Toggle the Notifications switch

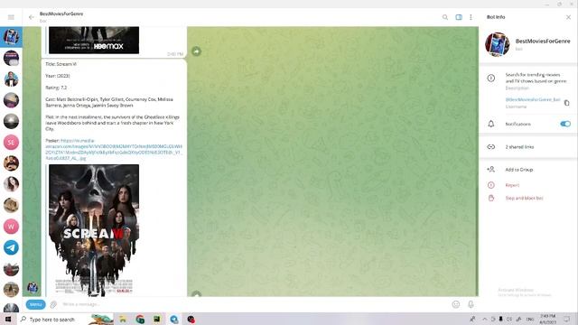click(565, 124)
